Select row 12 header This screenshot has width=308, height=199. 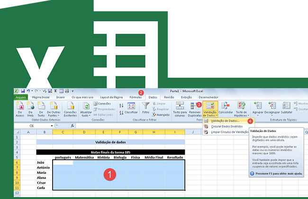pos(17,193)
